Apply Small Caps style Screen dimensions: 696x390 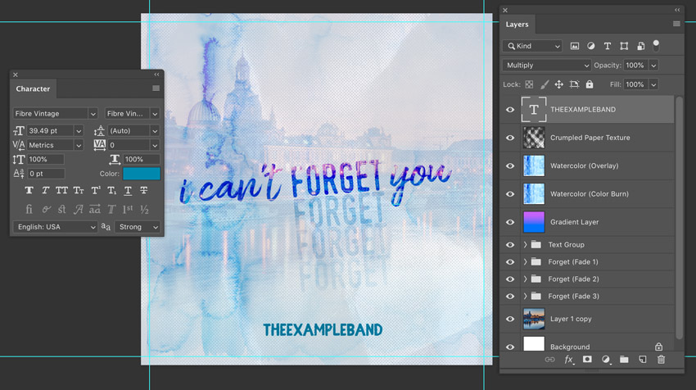pos(79,191)
